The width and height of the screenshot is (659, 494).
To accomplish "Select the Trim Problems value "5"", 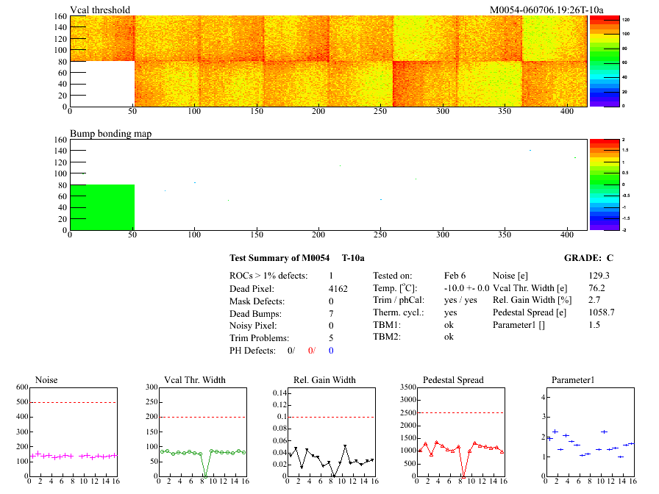I will click(331, 338).
